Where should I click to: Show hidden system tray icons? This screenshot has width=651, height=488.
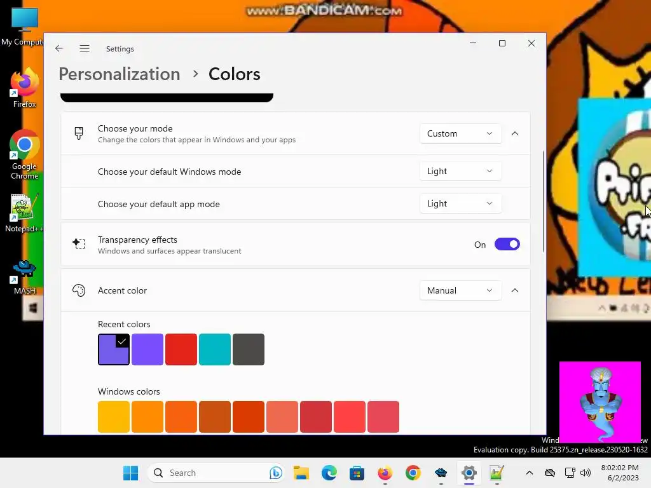pos(530,473)
